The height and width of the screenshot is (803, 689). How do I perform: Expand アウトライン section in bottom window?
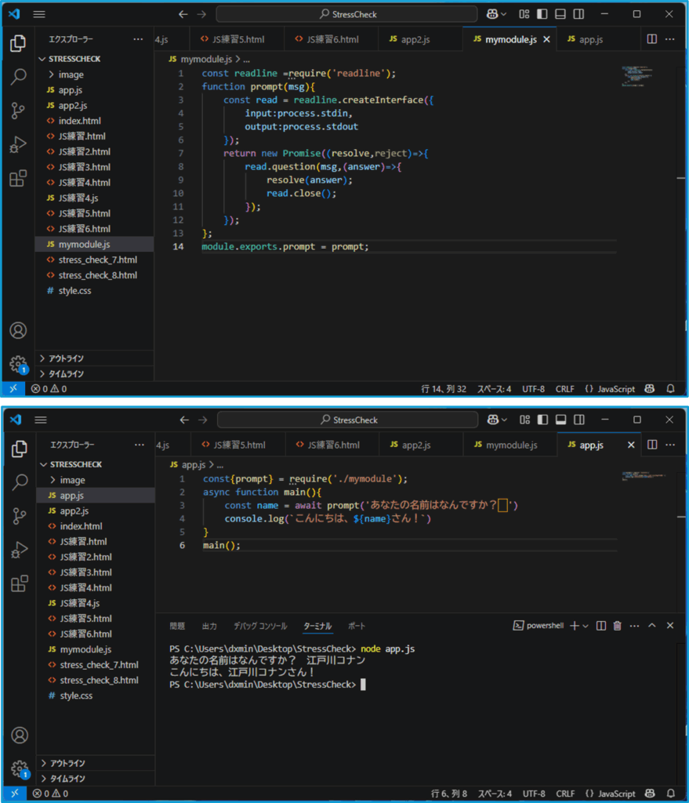(x=63, y=764)
